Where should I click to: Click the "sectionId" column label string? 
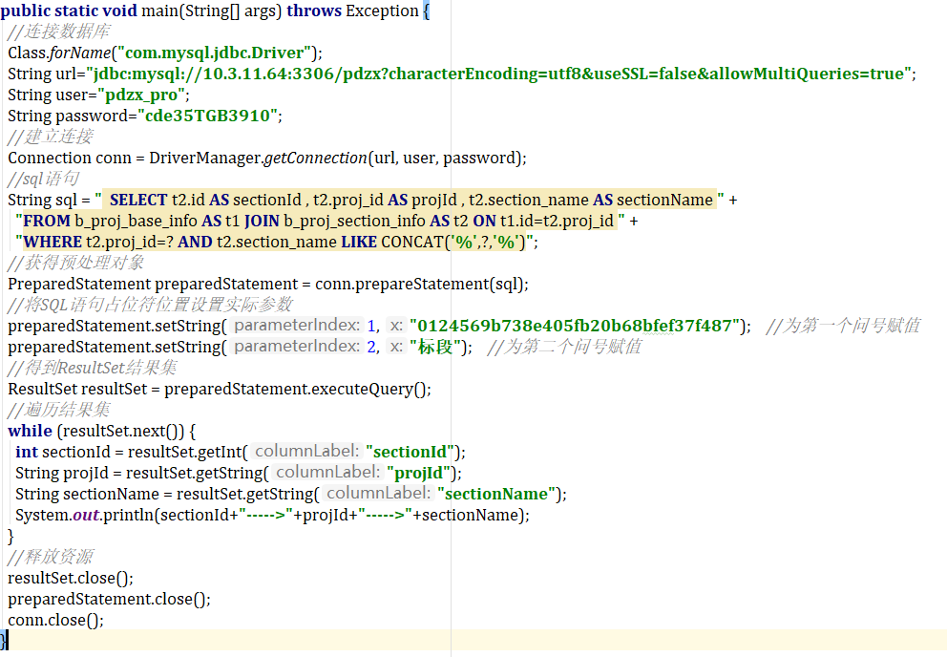[410, 453]
